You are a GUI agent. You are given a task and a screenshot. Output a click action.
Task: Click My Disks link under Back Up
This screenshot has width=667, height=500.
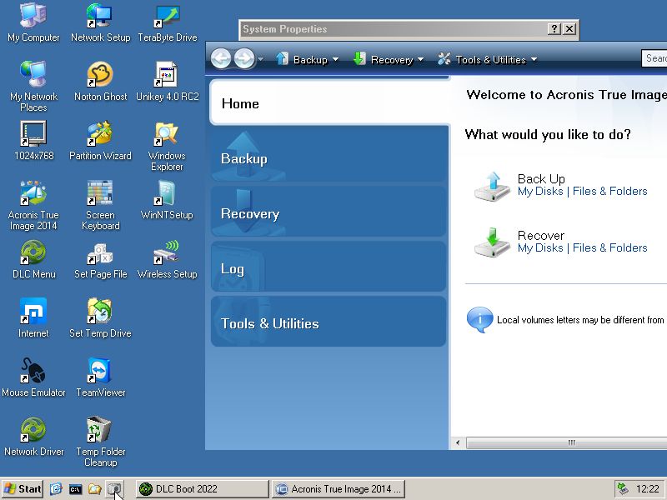click(x=540, y=192)
